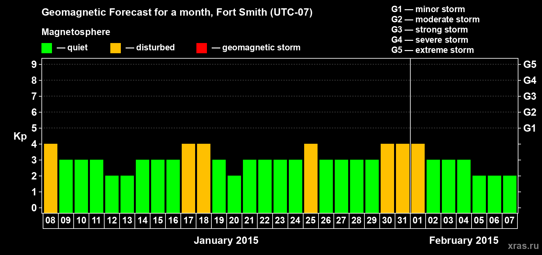
Task: Select the orange bar for January 25
Action: point(311,178)
